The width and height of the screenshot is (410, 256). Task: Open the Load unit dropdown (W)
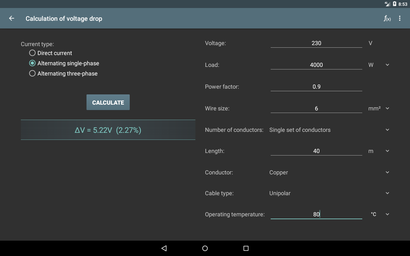tap(379, 65)
